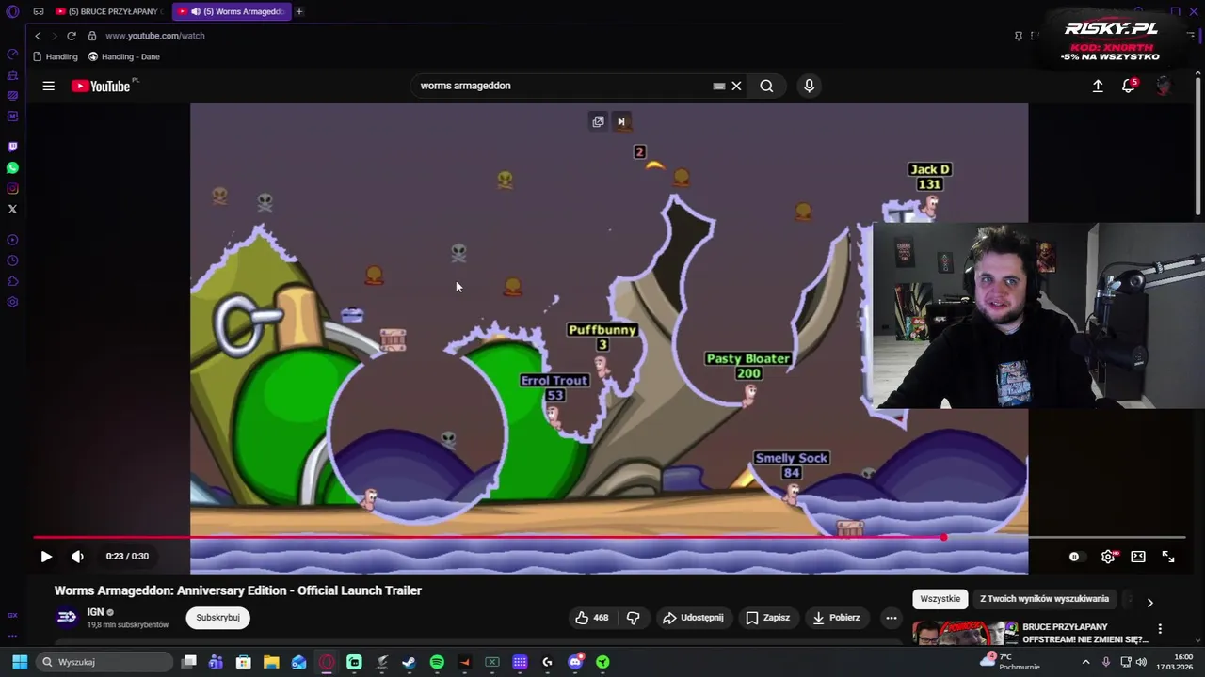Reload the current page
This screenshot has width=1205, height=677.
point(71,36)
